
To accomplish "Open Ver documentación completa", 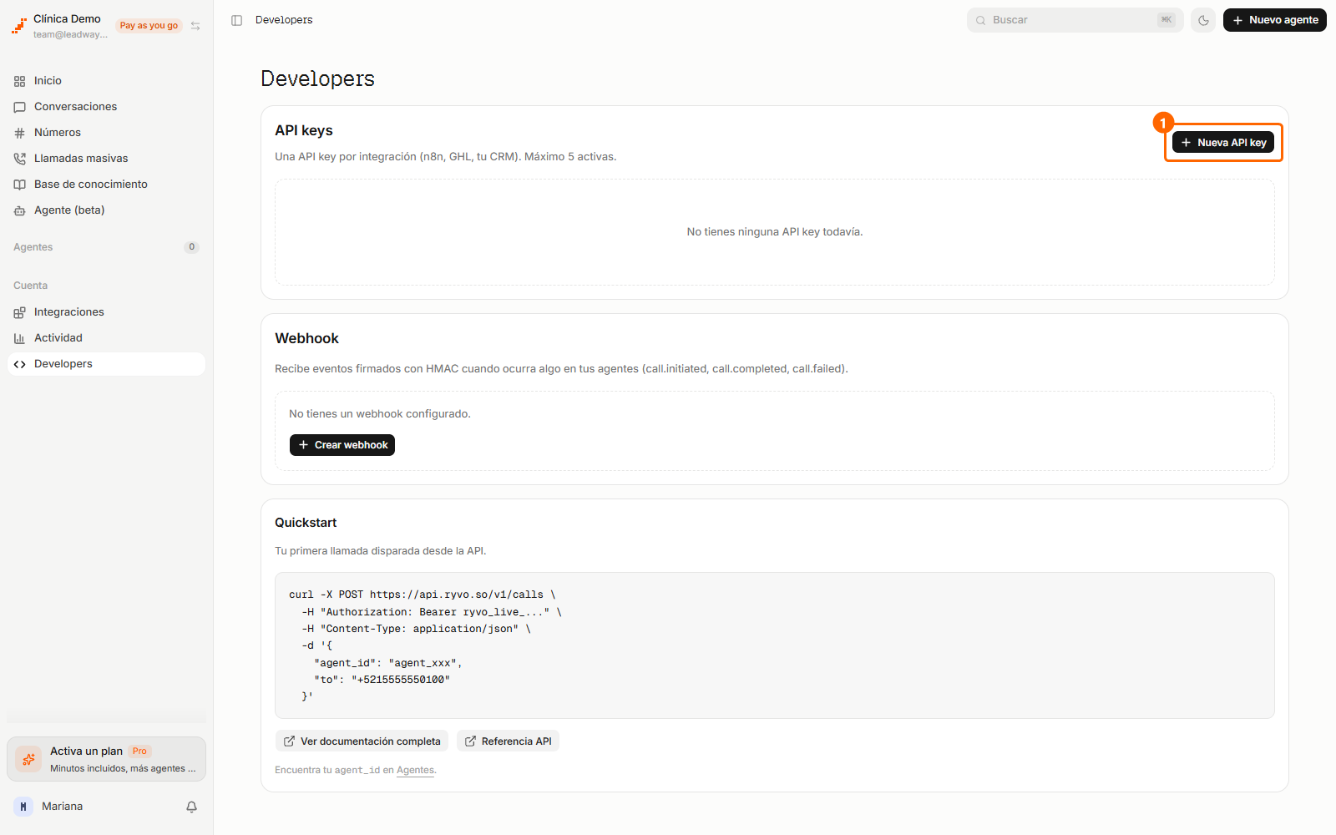I will 362,741.
